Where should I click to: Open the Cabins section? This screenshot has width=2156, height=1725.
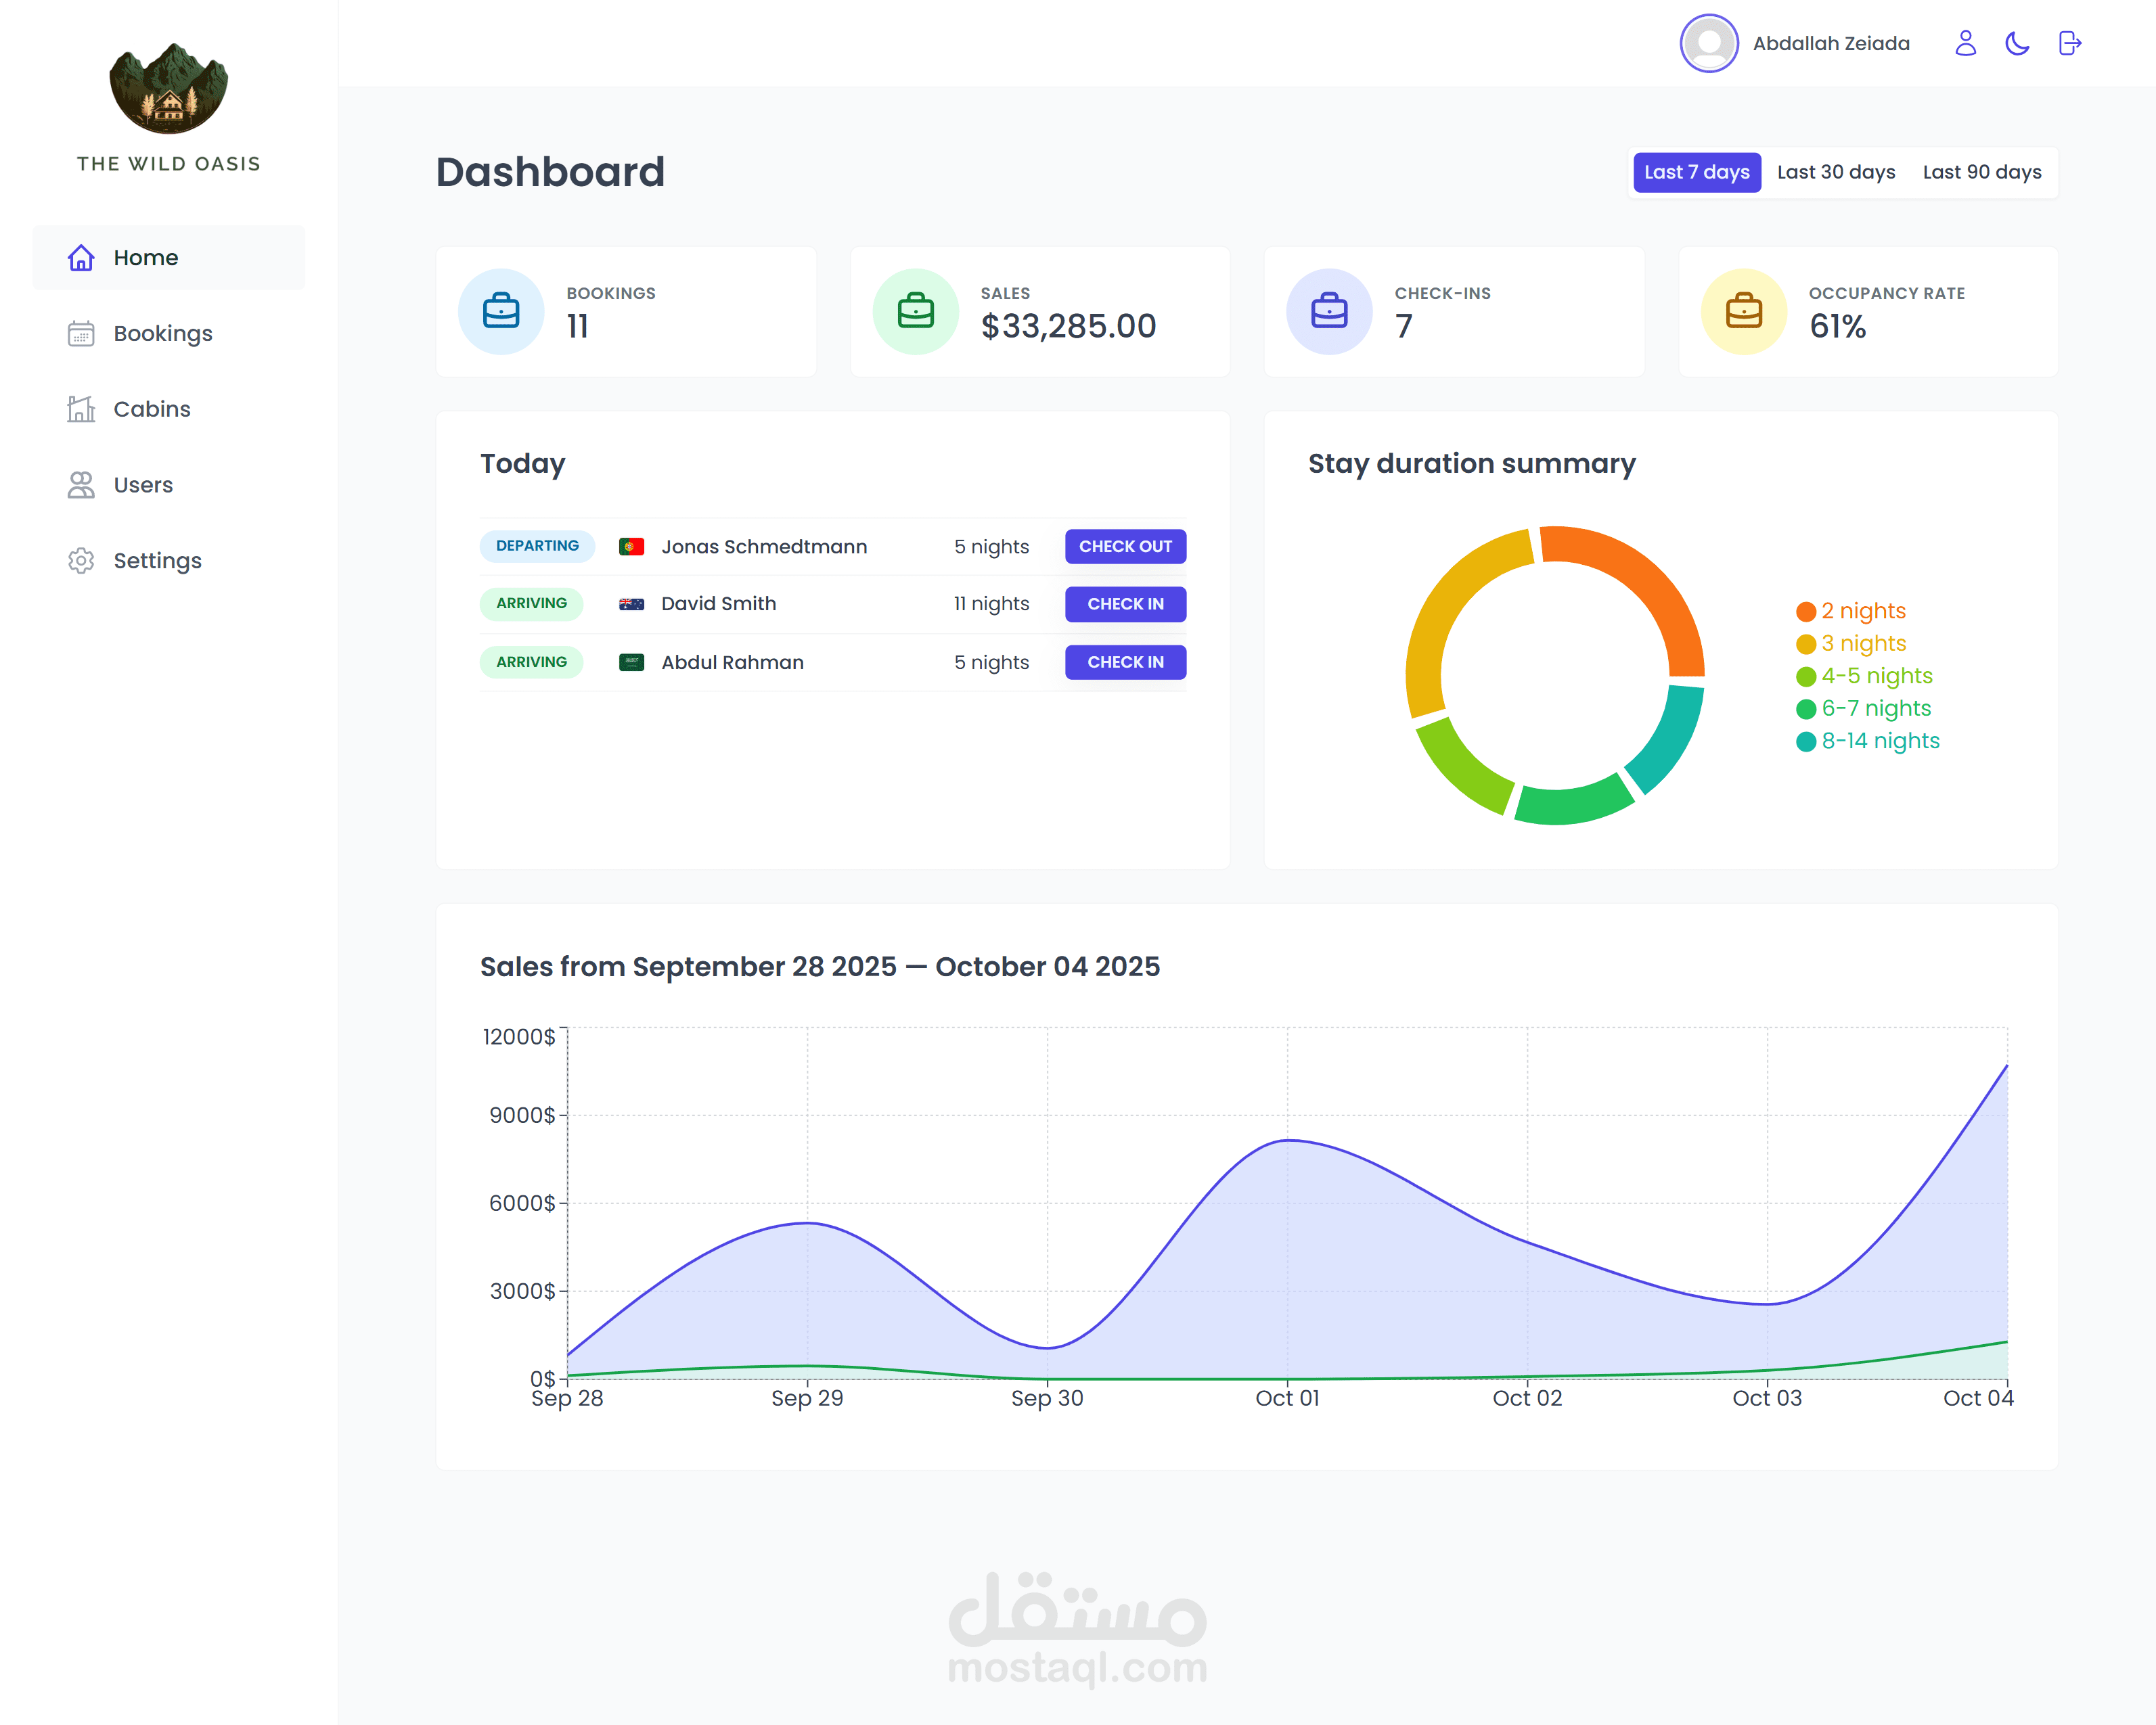pos(151,410)
